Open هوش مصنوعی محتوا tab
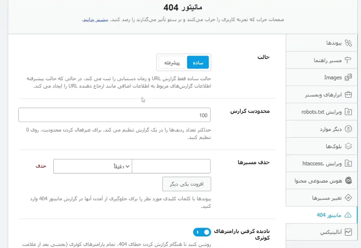 322,180
